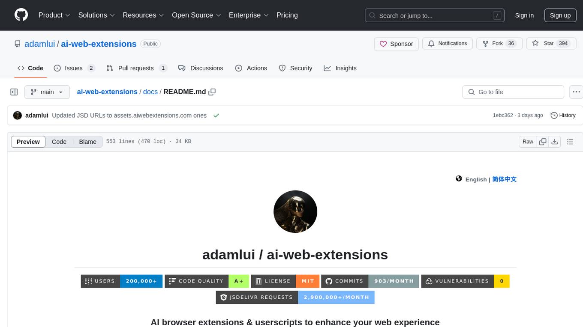Star the repository

click(551, 44)
